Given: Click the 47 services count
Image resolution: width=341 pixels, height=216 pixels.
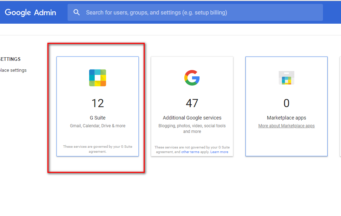Looking at the screenshot, I should [192, 103].
